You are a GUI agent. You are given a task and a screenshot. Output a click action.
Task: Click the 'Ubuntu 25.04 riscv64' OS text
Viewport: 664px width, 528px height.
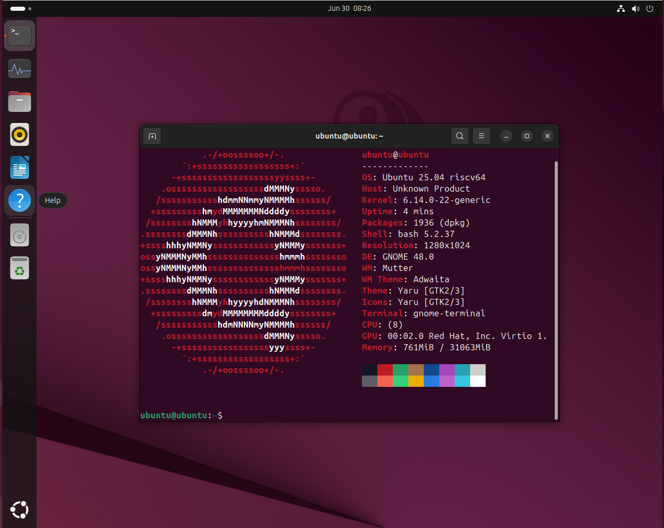[434, 177]
